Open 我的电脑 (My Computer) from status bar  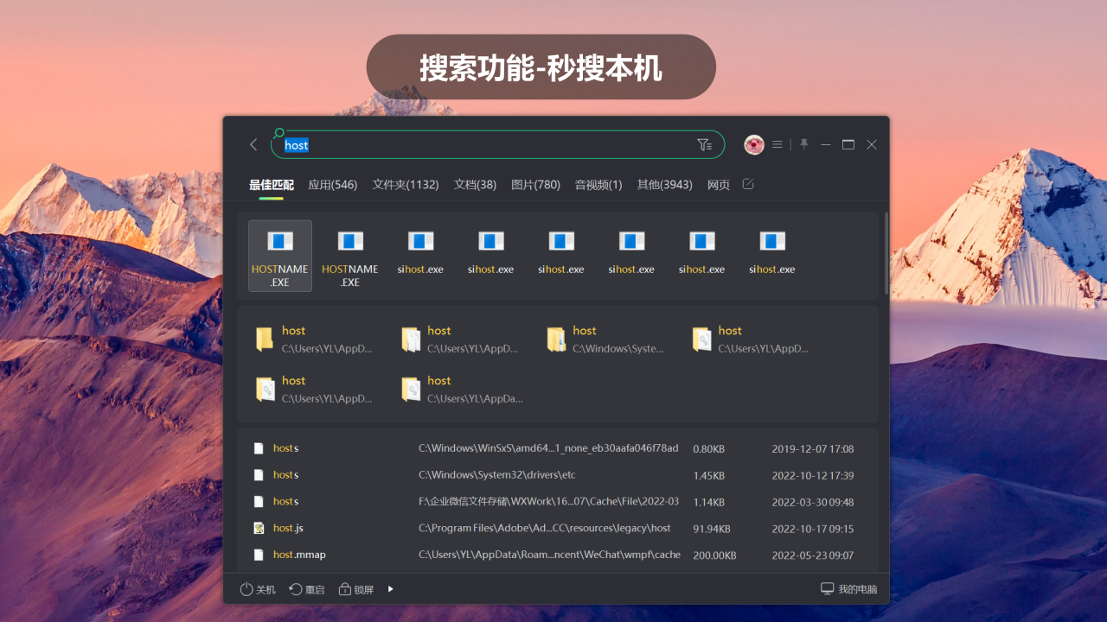point(848,588)
